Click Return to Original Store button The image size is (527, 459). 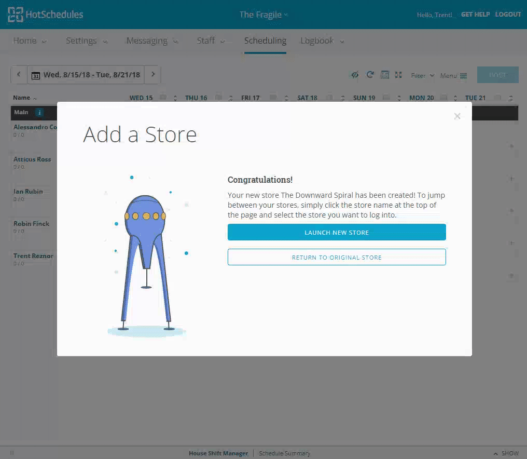[337, 257]
